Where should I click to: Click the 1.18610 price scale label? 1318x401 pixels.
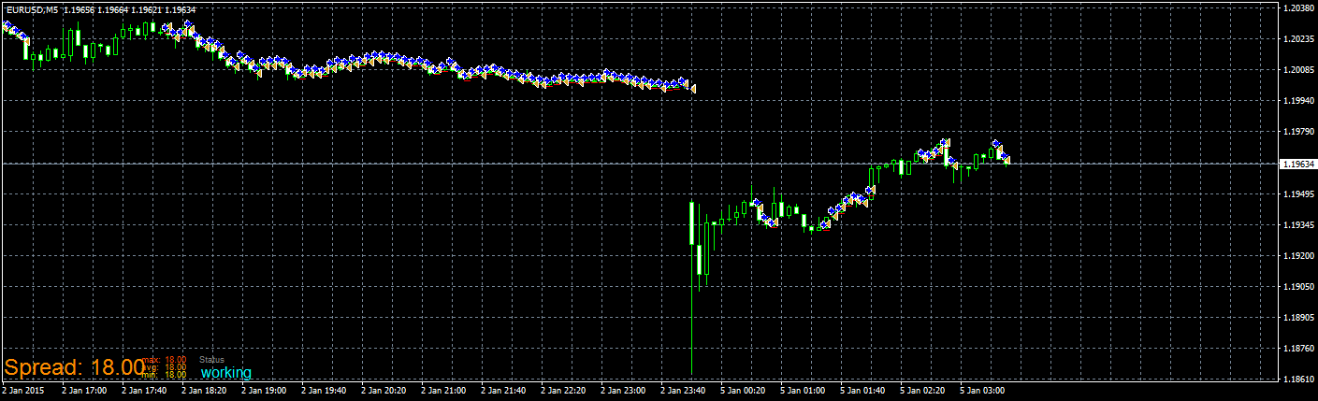point(1297,380)
